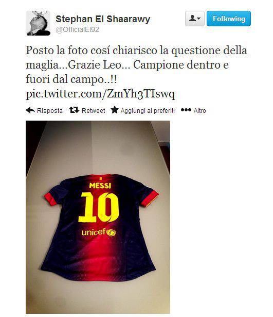This screenshot has height=317, width=273.
Task: Toggle the Following button
Action: [x=229, y=19]
